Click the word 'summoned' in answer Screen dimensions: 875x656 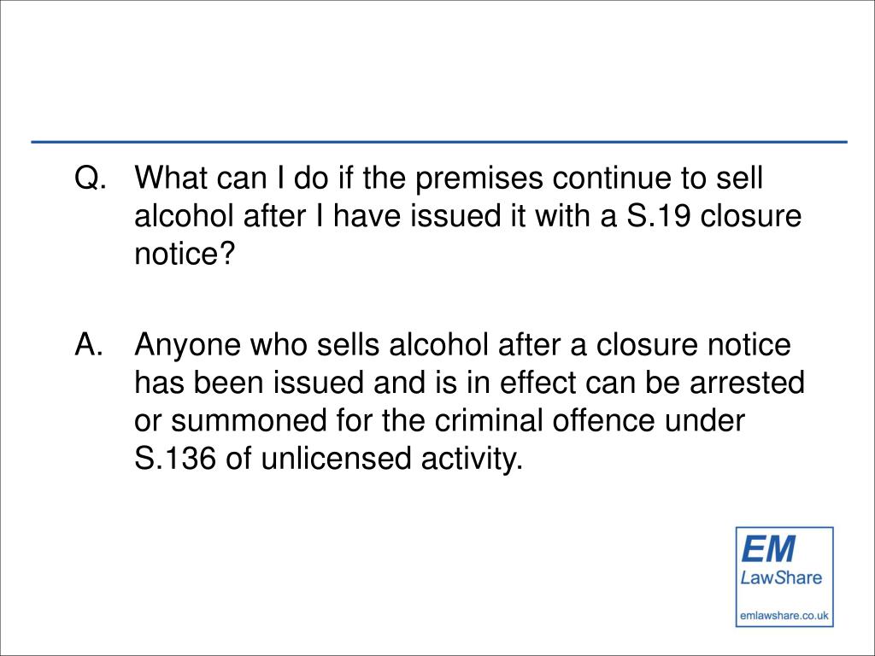click(249, 420)
